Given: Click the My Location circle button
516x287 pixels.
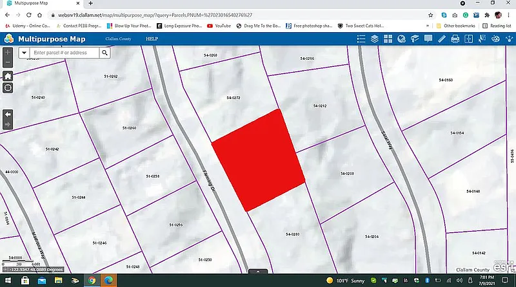Looking at the screenshot, I should (8, 88).
